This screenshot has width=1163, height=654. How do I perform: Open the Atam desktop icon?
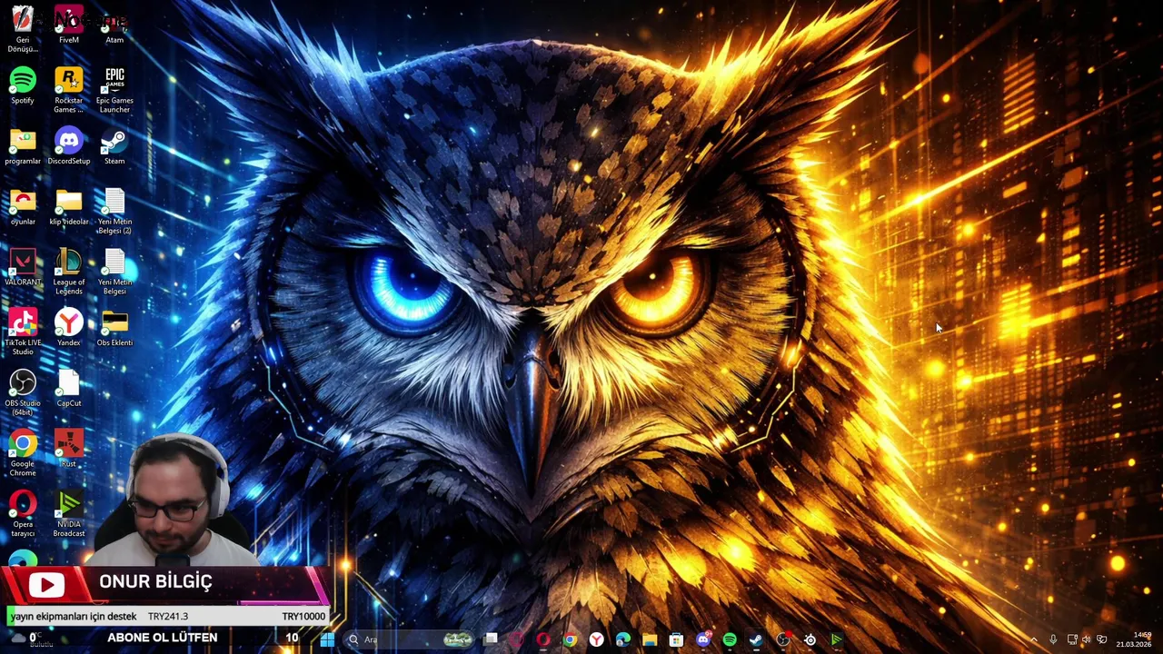coord(114,25)
